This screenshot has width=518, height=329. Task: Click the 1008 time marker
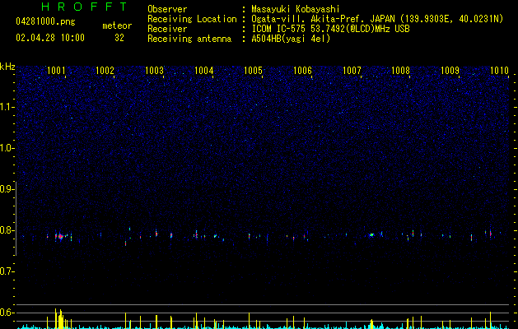point(400,70)
